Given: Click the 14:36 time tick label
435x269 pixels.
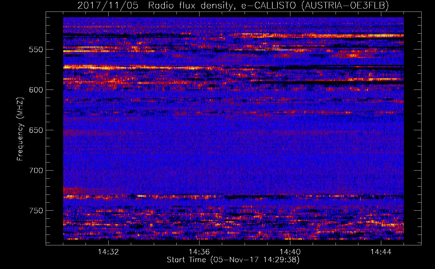Looking at the screenshot, I should [199, 252].
